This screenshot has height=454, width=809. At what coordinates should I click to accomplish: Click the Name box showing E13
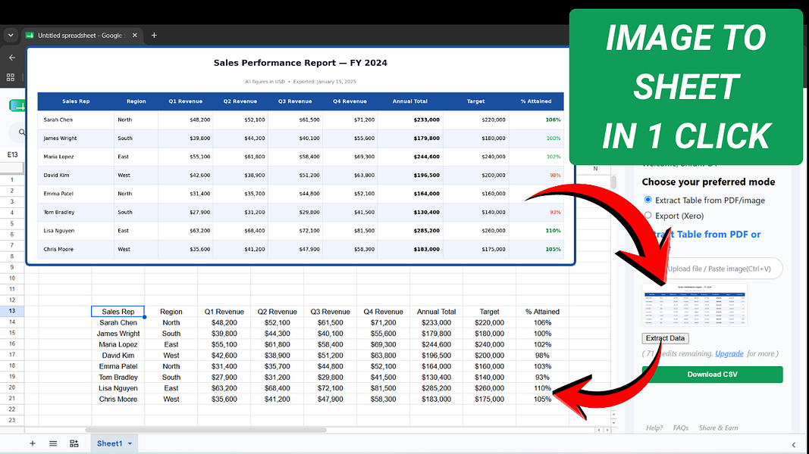point(12,154)
